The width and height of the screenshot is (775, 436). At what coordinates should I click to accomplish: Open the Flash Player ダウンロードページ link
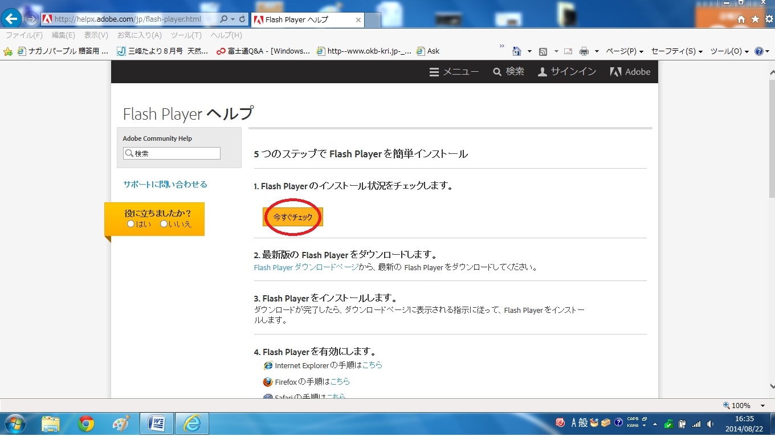306,267
